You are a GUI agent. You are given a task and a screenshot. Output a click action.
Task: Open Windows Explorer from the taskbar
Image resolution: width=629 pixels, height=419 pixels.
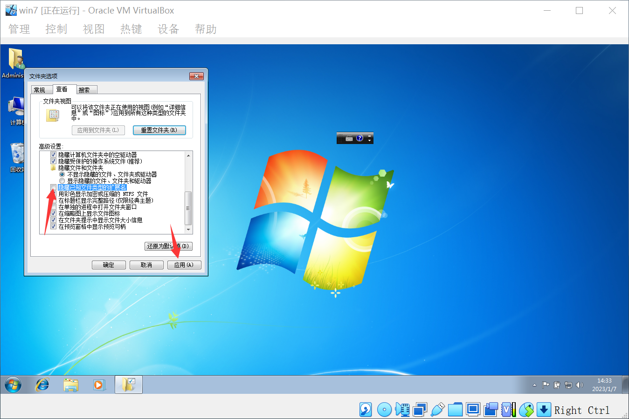(71, 385)
